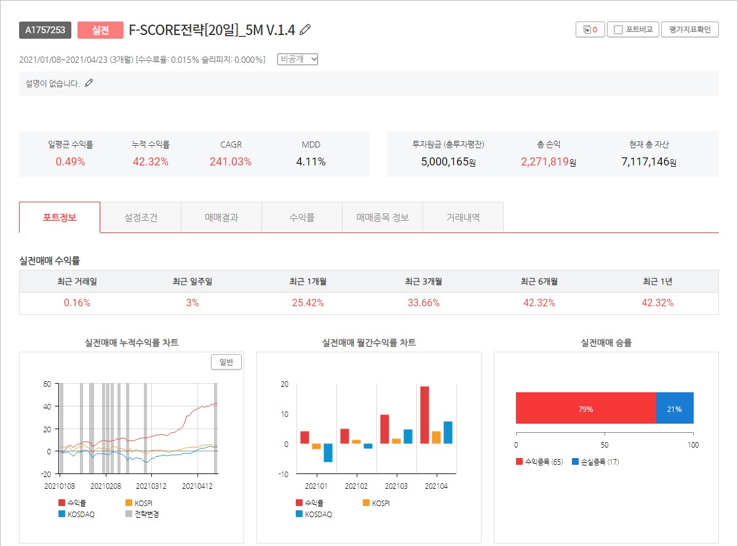Edit description with pencil icon

pos(89,83)
